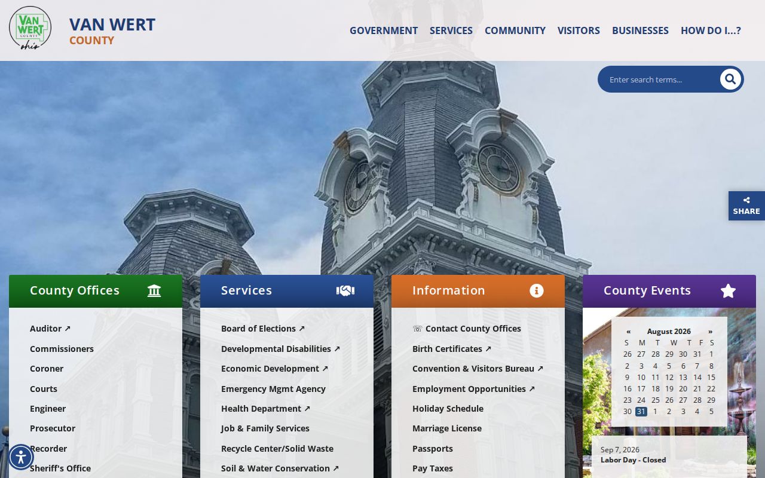Open the Birth Certificates link

coord(452,349)
